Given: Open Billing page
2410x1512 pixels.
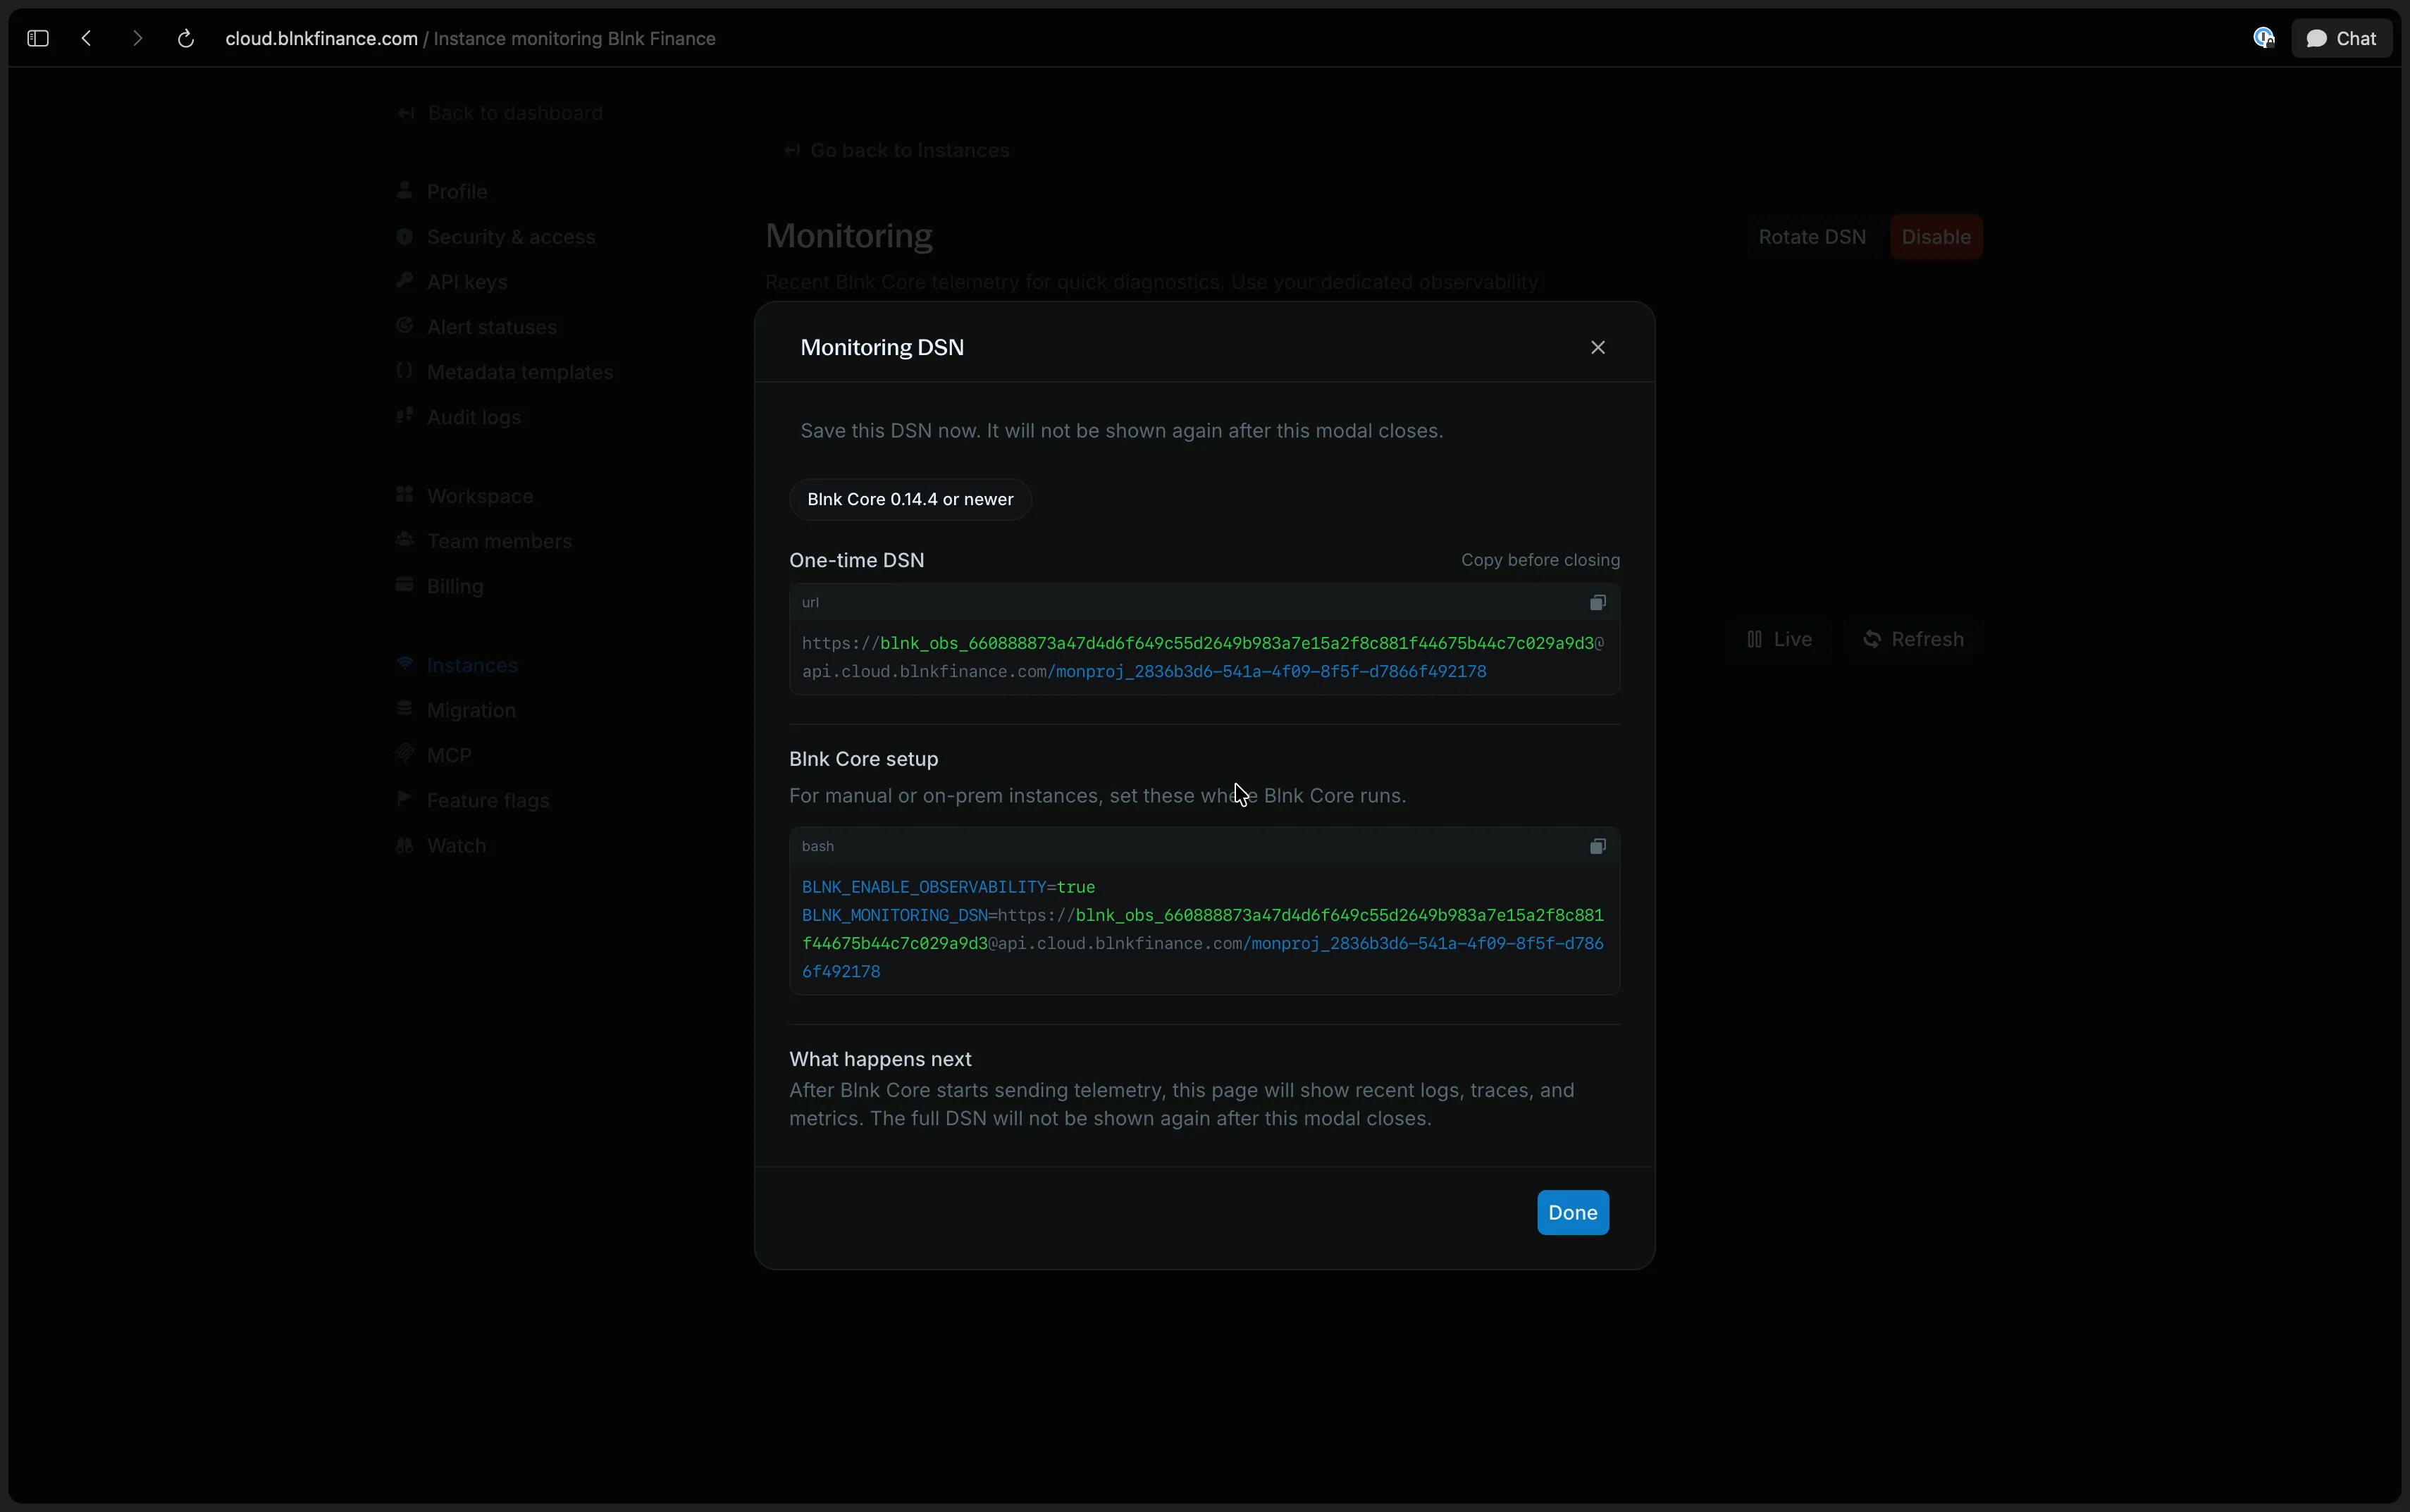Looking at the screenshot, I should (455, 586).
